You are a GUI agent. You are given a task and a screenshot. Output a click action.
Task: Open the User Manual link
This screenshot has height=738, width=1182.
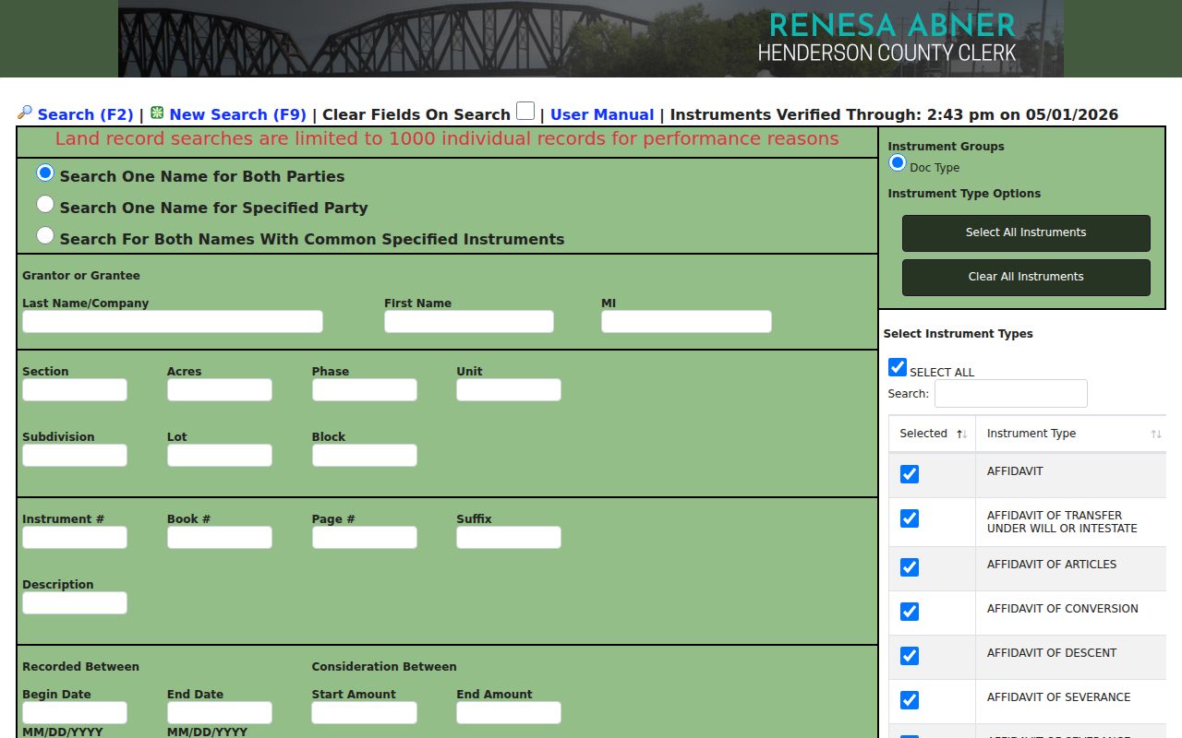602,114
